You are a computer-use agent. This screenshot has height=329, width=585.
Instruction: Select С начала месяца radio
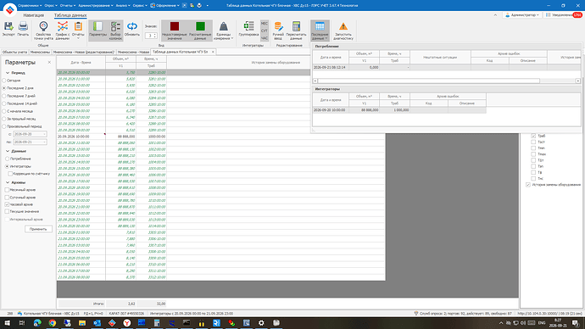coord(4,111)
